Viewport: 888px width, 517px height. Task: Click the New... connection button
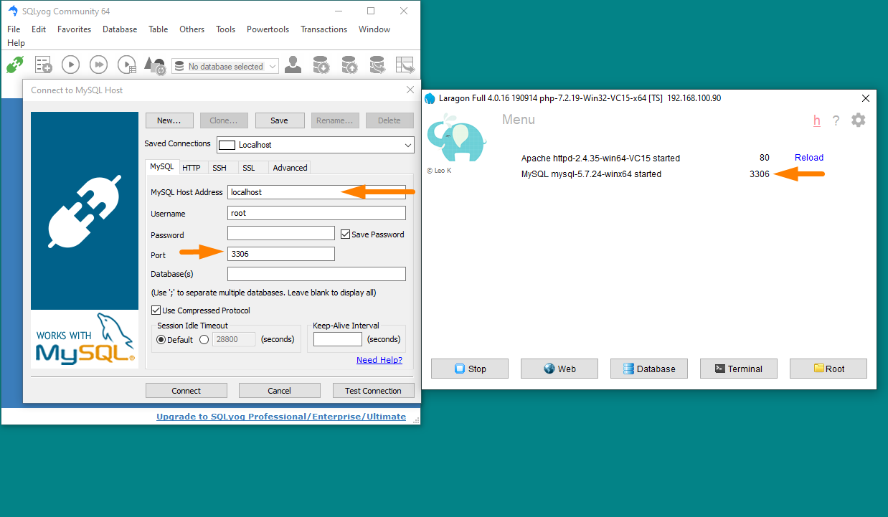(169, 120)
